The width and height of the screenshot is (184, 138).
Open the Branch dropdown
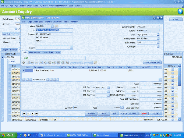click(x=71, y=48)
